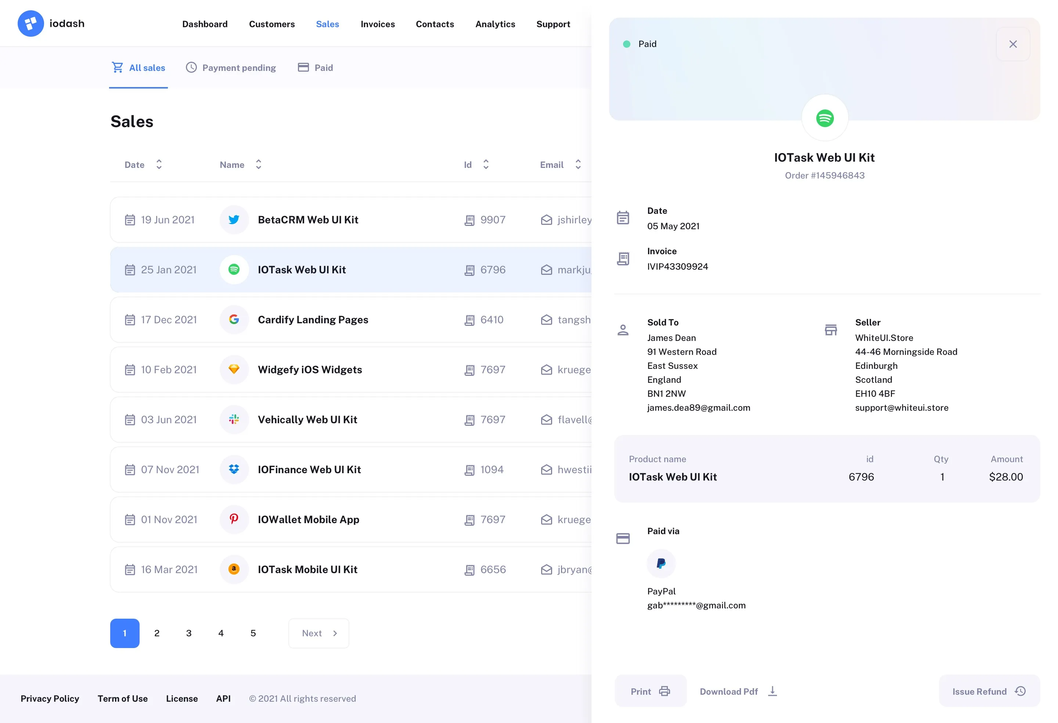Click the Pinterest icon for IOWallet Mobile App
Screen dimensions: 1058x723
coord(234,519)
